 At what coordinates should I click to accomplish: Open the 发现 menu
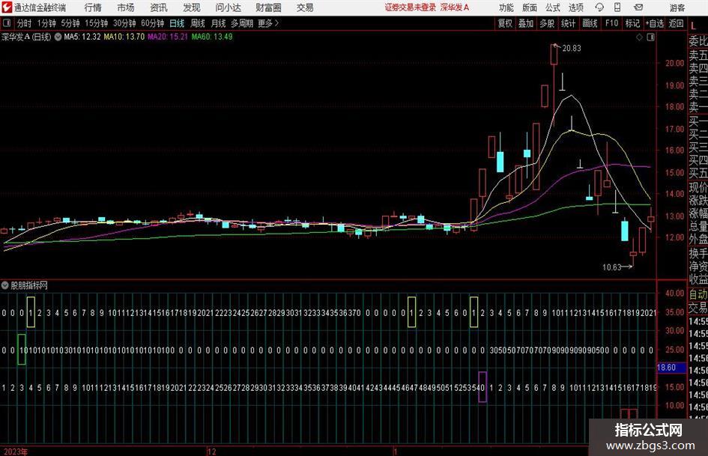192,7
